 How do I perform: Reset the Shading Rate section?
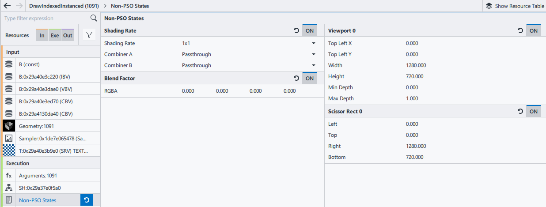296,31
